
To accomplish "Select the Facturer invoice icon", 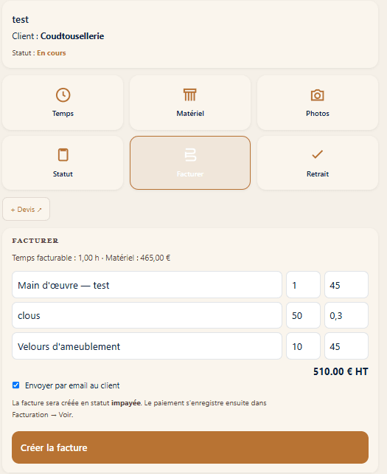I will [190, 155].
